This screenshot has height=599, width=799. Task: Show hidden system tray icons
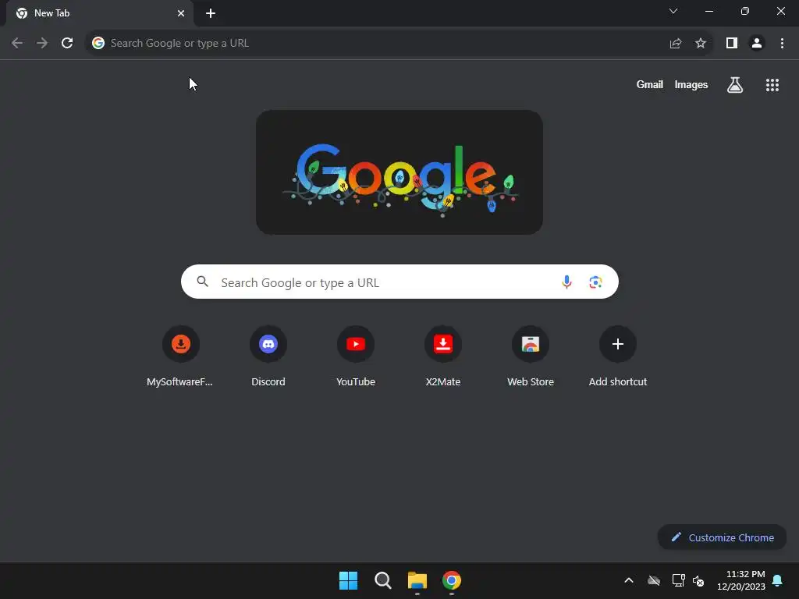click(x=629, y=580)
